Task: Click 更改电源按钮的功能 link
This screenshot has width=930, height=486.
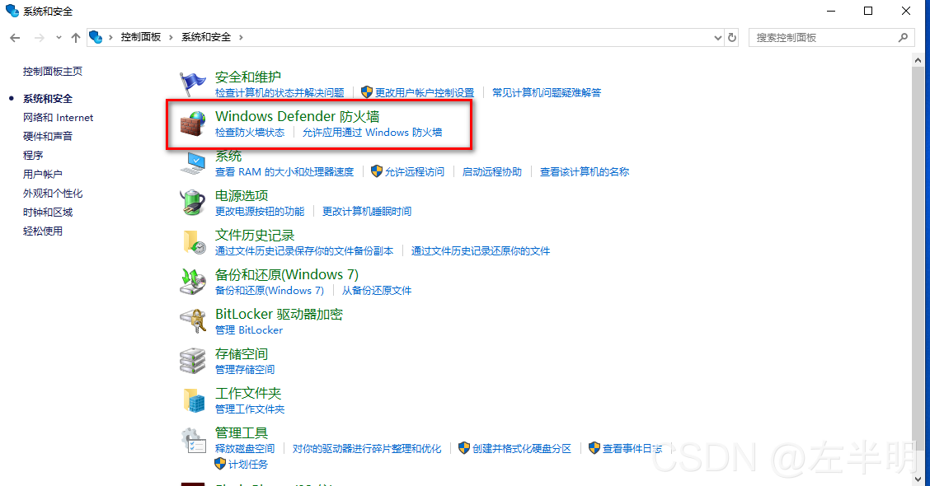Action: pyautogui.click(x=259, y=212)
